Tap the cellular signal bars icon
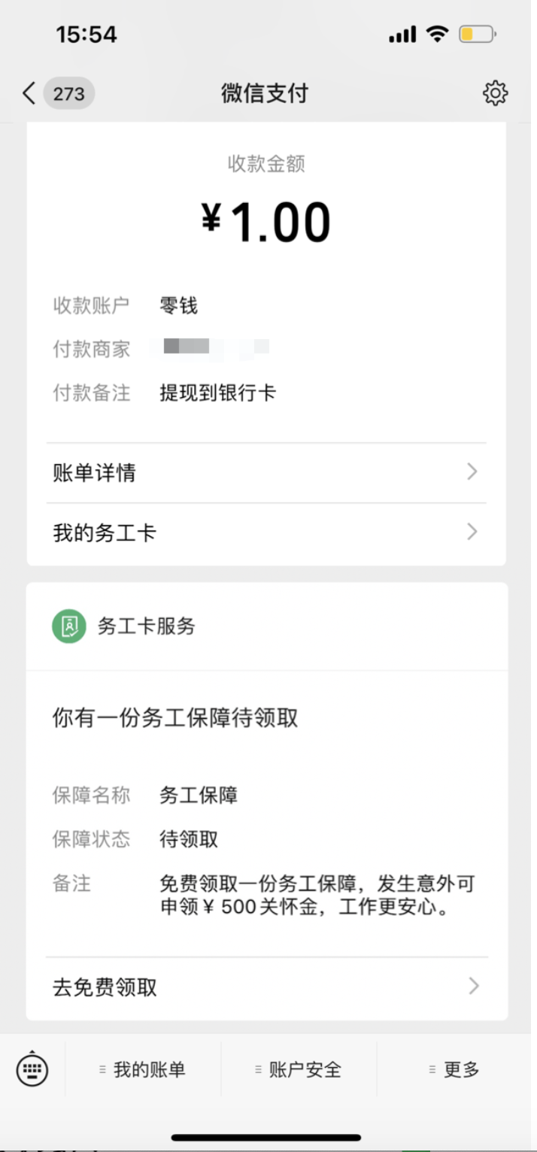 (402, 34)
